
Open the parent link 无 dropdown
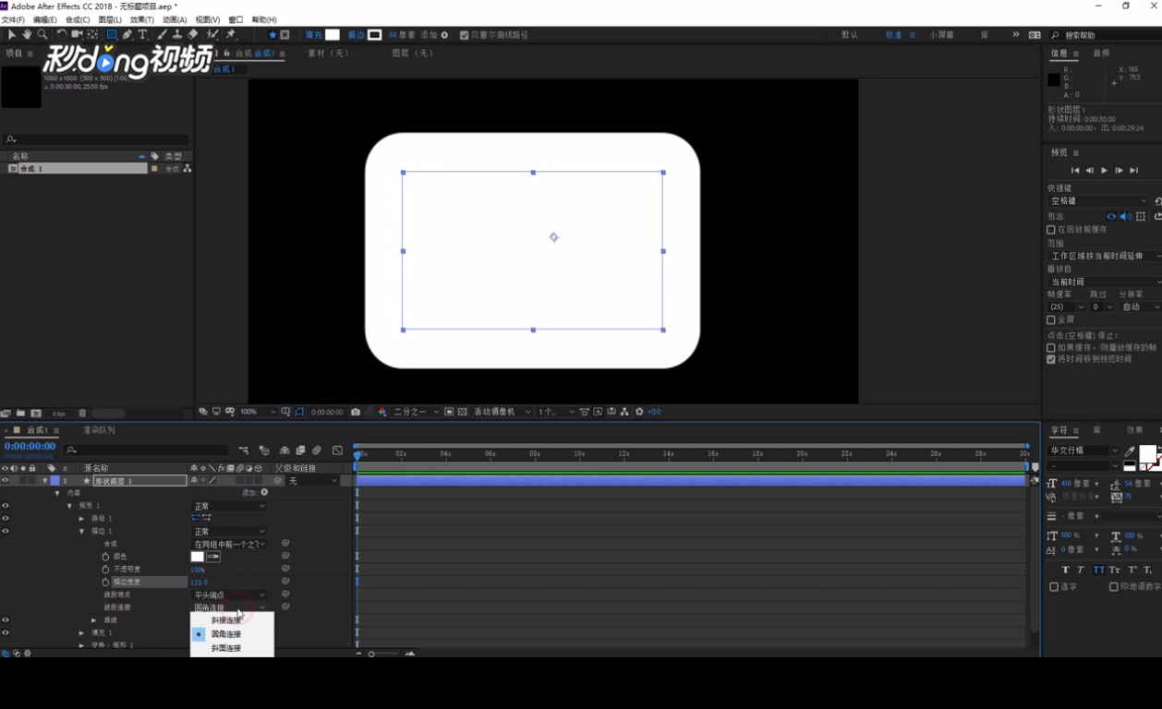point(312,481)
